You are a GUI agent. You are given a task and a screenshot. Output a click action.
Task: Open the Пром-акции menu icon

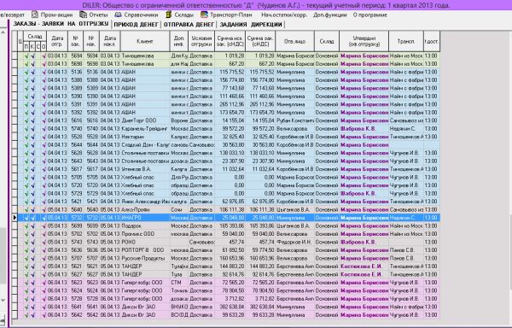click(35, 15)
